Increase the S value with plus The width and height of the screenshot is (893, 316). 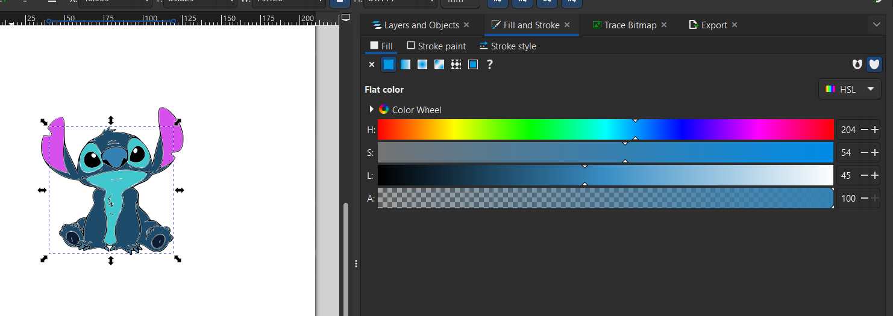point(875,152)
